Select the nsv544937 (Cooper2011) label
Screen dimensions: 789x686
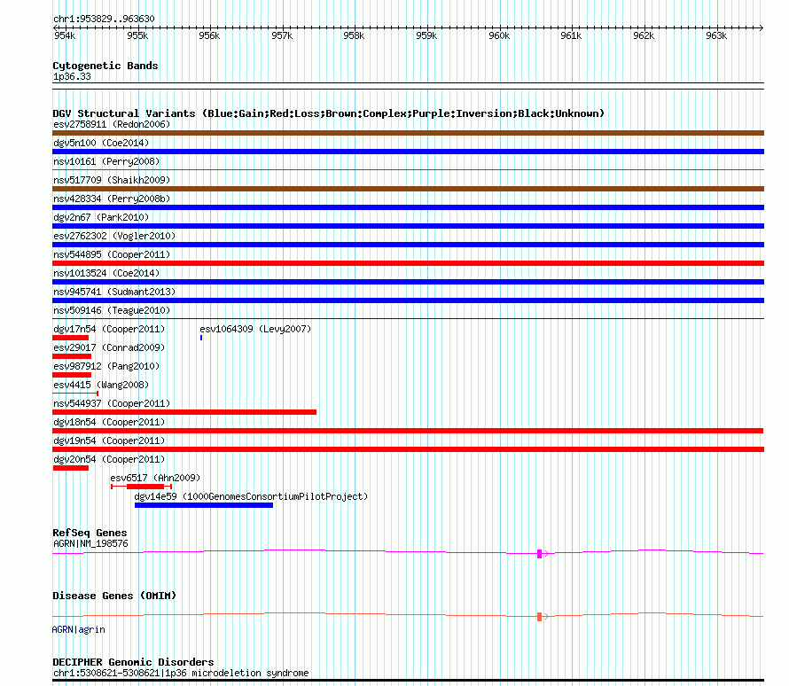(x=112, y=403)
